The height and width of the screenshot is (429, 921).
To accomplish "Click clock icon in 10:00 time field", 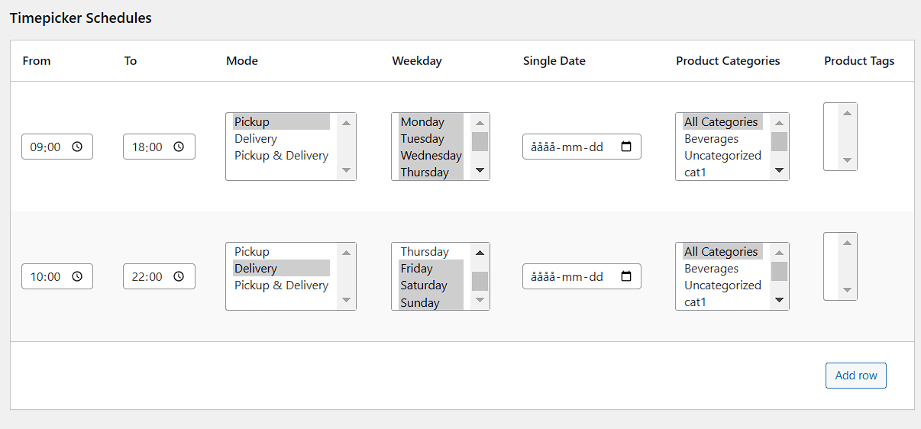I will [77, 277].
